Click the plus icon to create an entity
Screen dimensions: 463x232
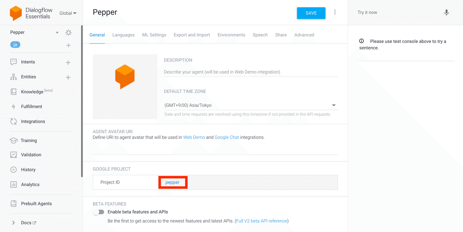tap(68, 77)
